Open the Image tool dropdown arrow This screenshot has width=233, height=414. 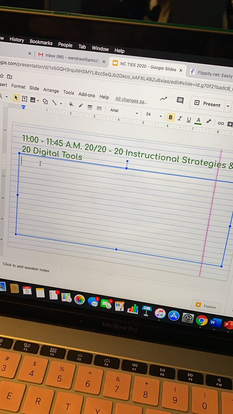[x=38, y=100]
